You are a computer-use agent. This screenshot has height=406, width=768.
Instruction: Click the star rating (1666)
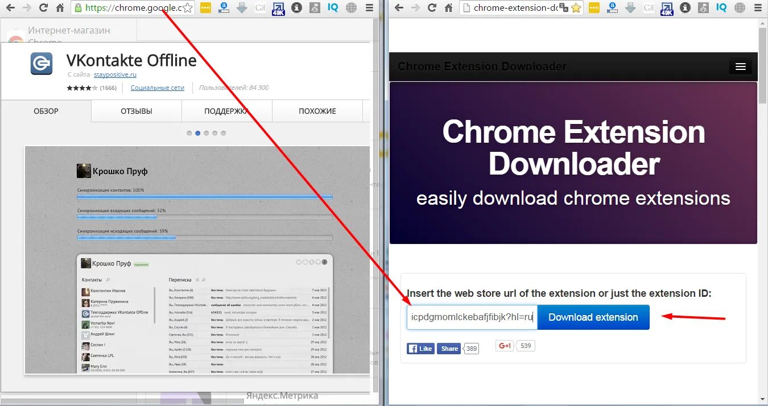pyautogui.click(x=92, y=88)
